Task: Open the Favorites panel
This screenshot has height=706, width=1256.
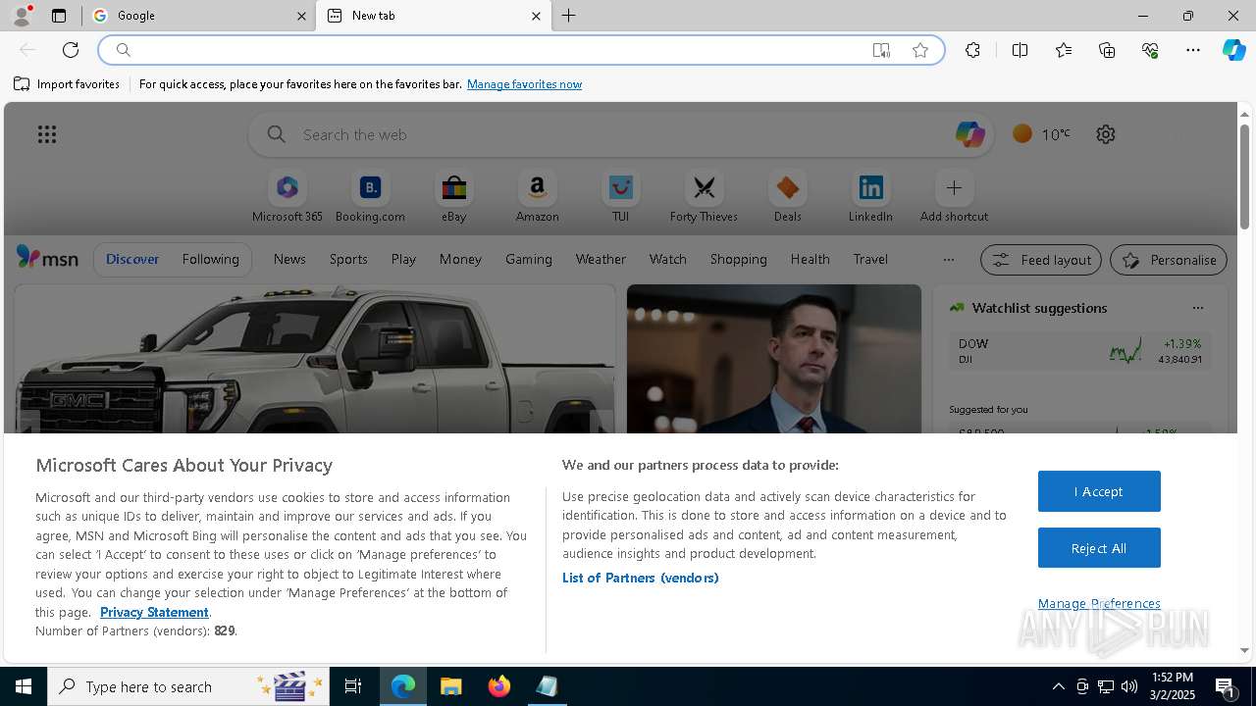Action: coord(1064,50)
